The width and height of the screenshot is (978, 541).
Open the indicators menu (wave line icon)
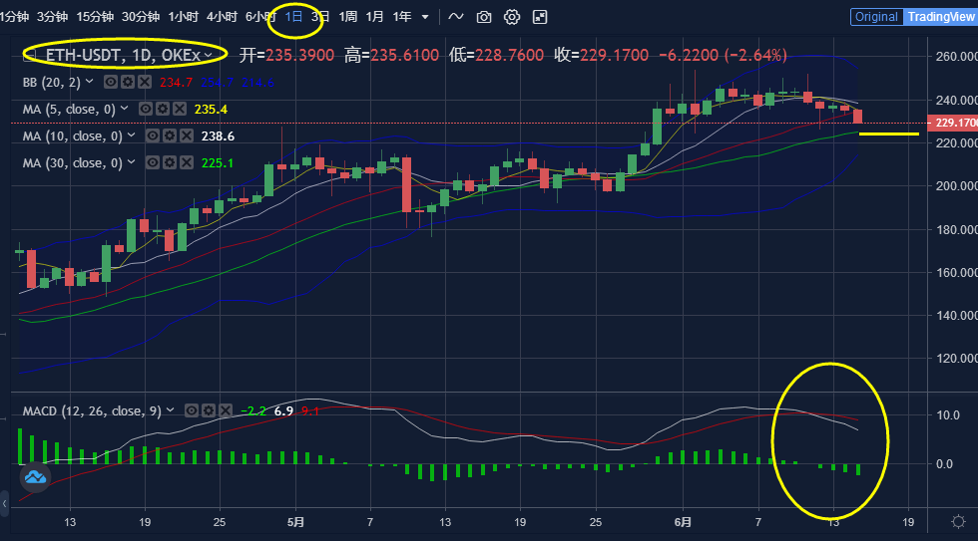coord(456,17)
